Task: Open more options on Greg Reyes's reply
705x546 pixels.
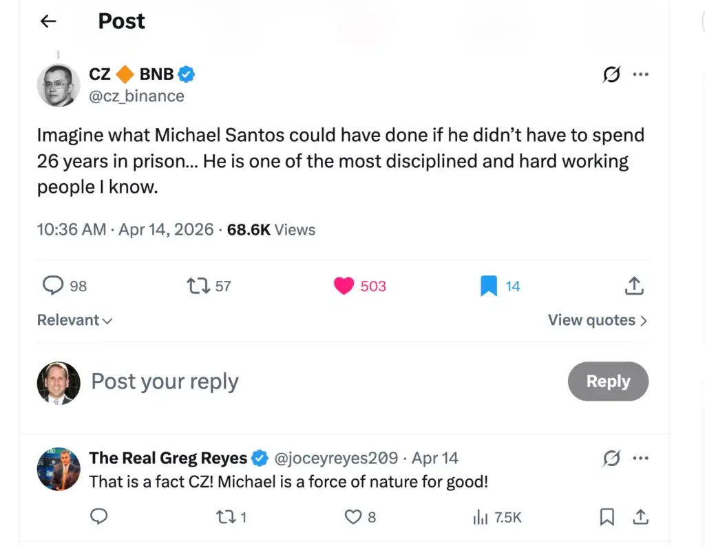Action: click(640, 458)
